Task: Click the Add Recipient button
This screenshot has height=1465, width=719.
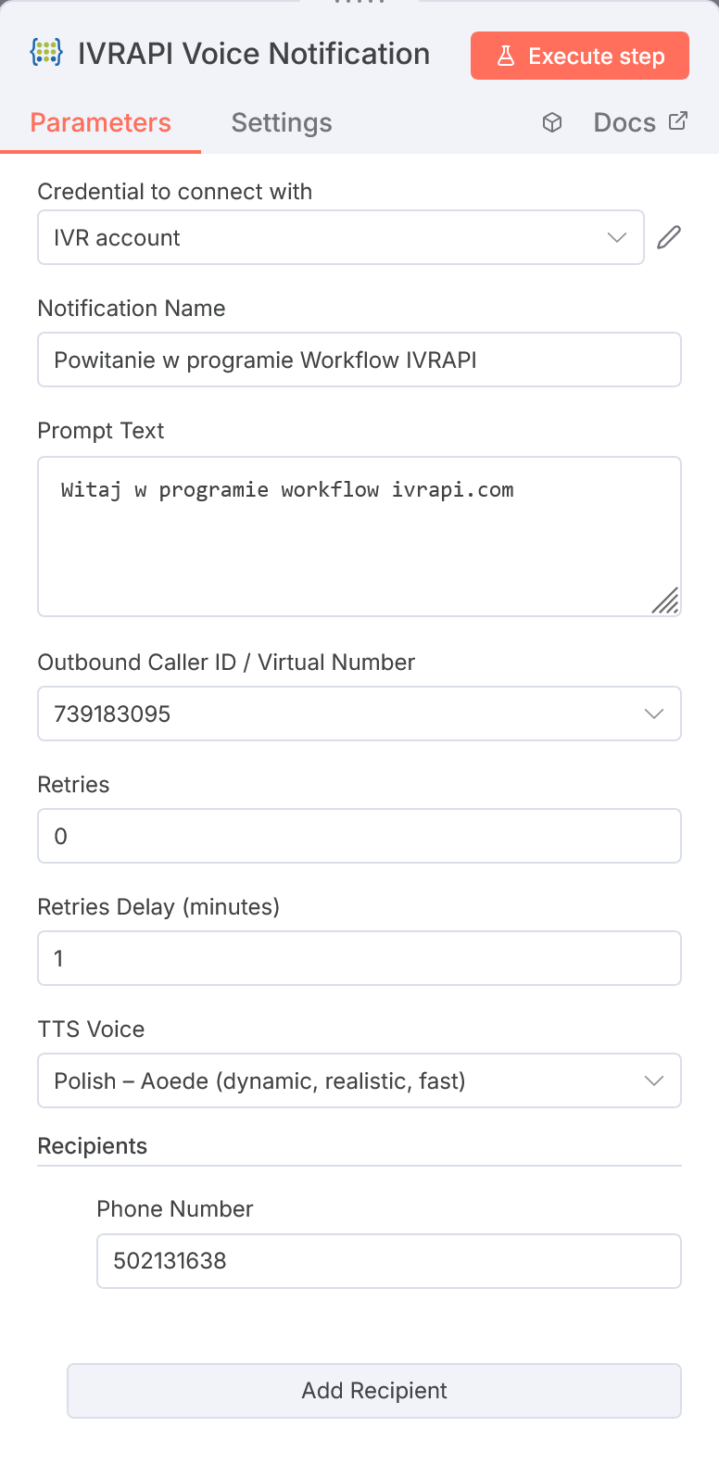Action: [373, 1391]
